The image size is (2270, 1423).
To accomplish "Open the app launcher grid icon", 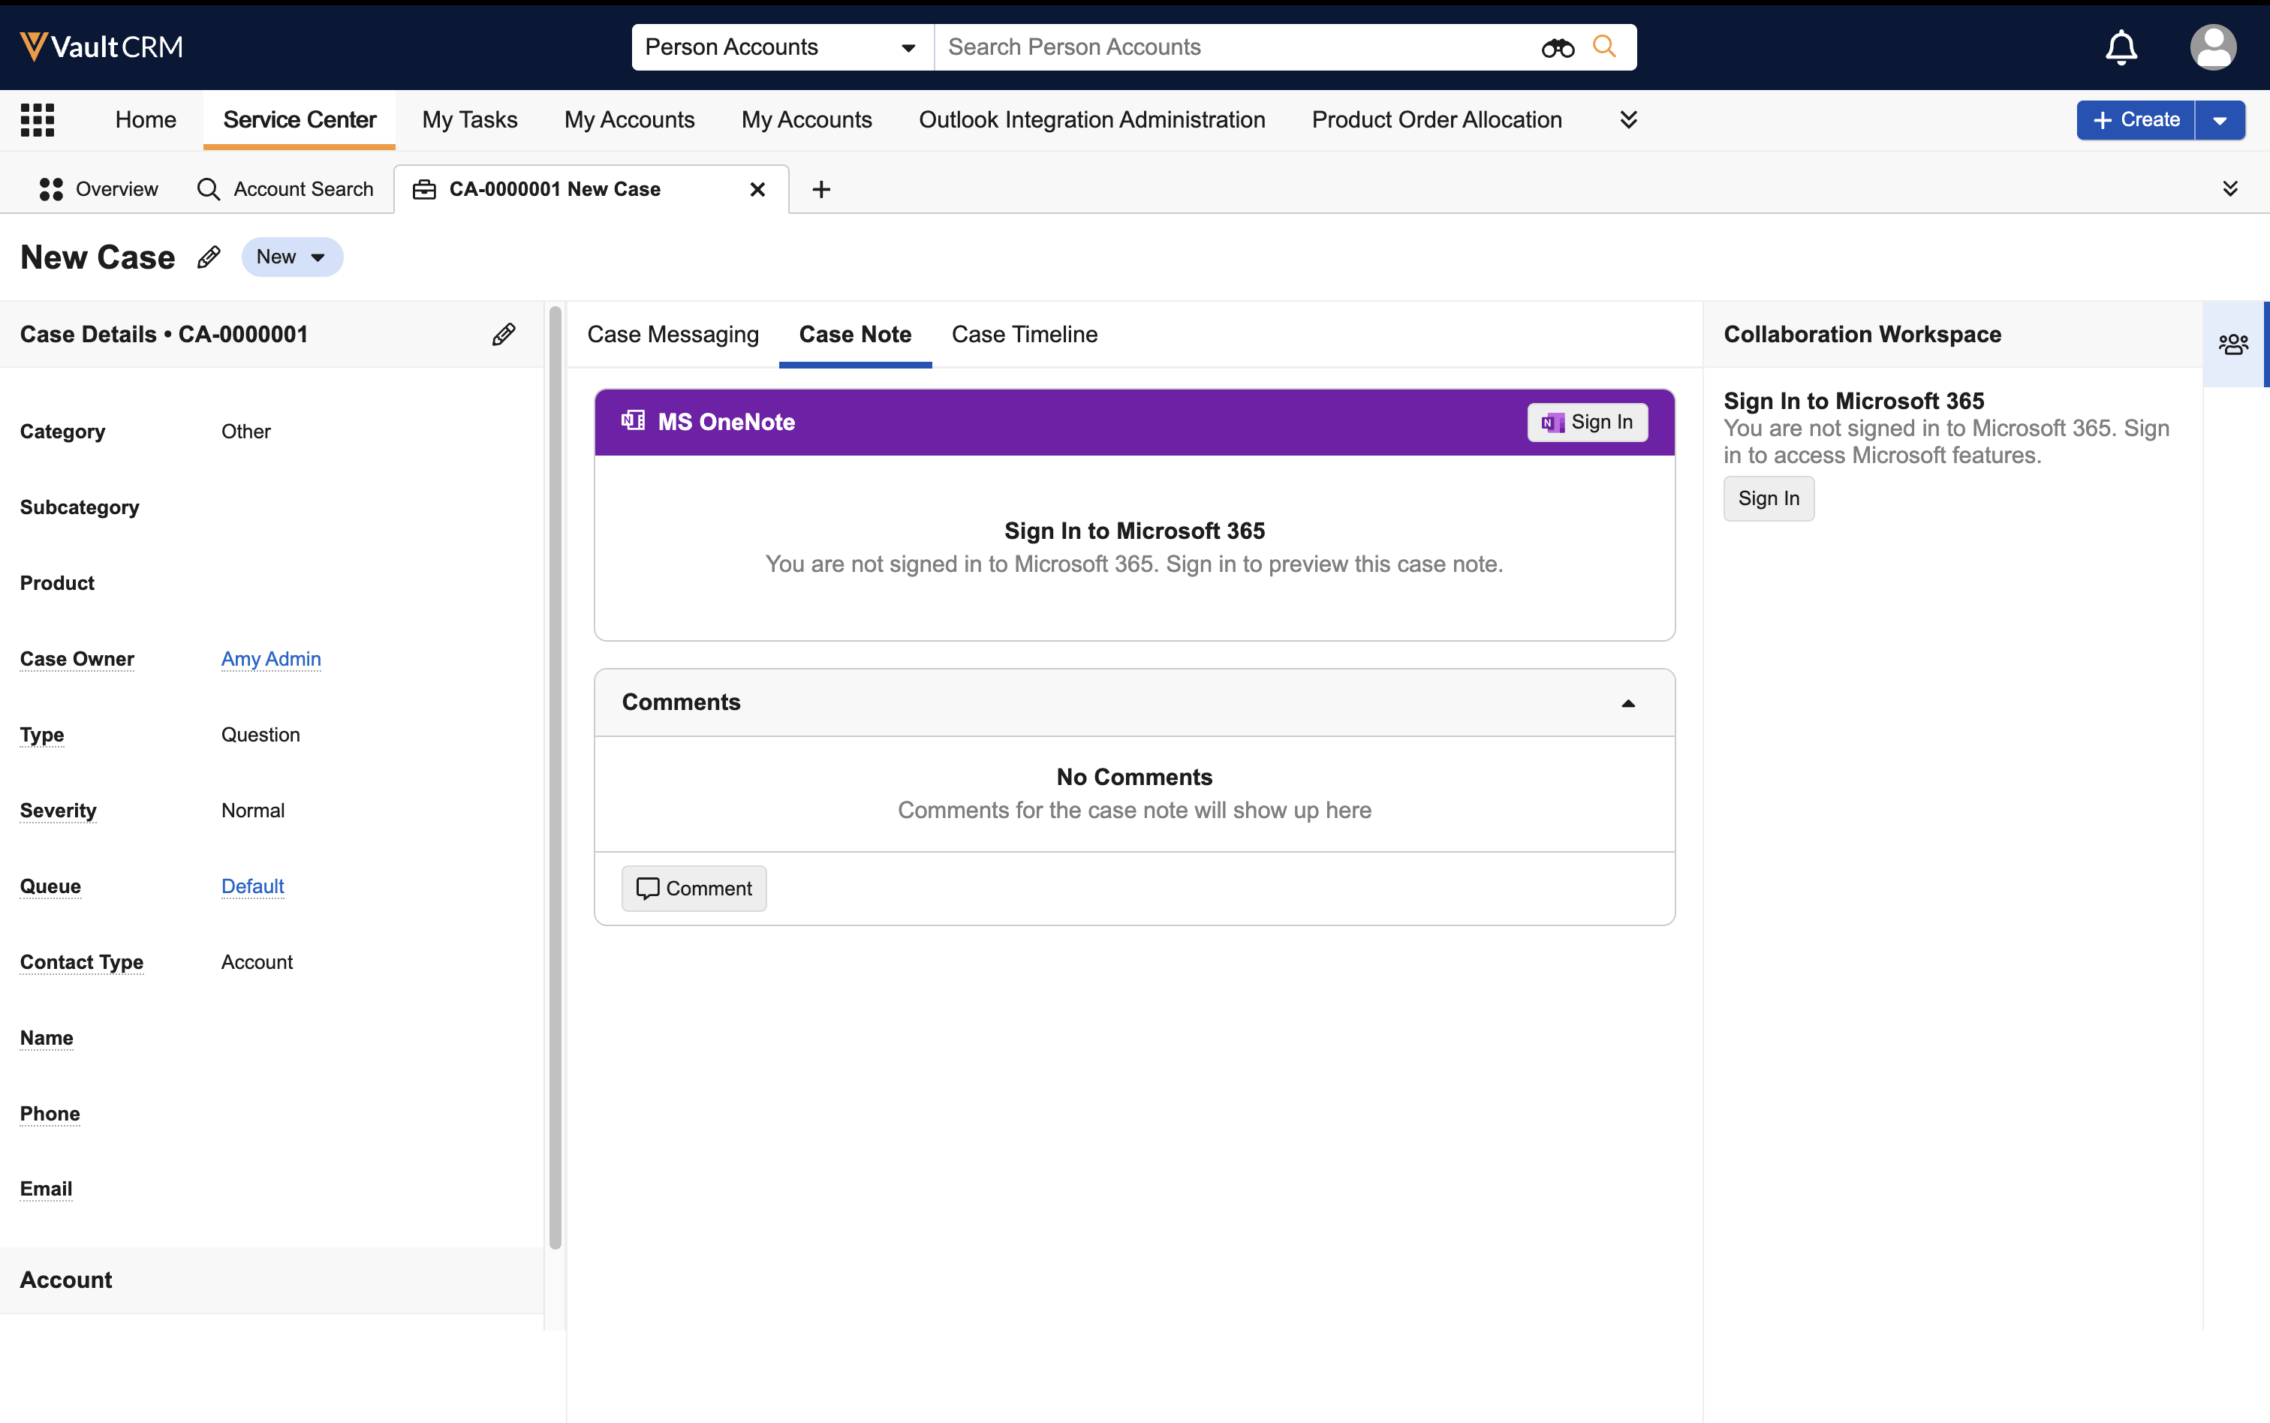I will [x=38, y=119].
